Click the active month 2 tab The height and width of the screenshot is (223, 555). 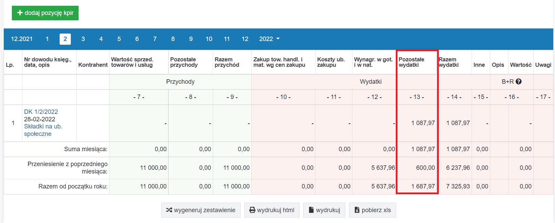coord(65,39)
